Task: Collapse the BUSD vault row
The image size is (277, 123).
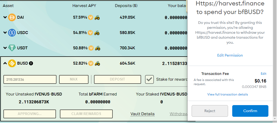Action: [5, 63]
